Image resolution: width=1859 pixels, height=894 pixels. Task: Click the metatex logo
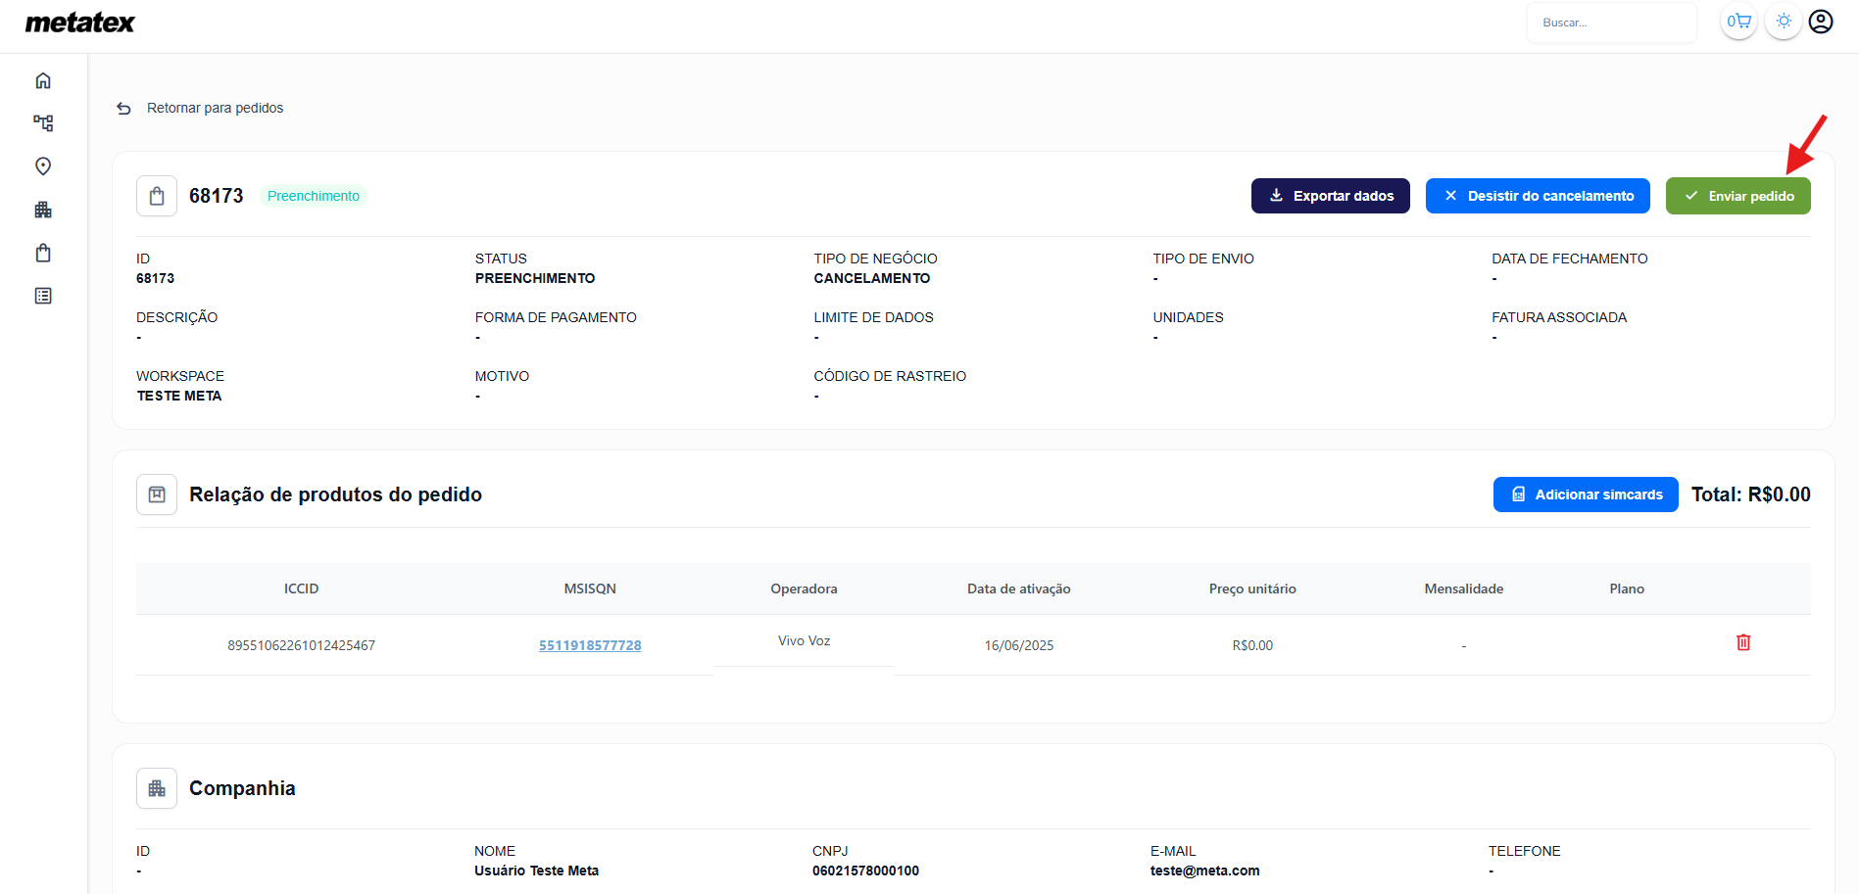pyautogui.click(x=80, y=23)
